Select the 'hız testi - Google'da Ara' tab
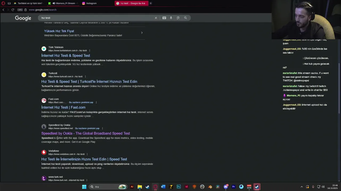This screenshot has width=341, height=191. point(132,3)
